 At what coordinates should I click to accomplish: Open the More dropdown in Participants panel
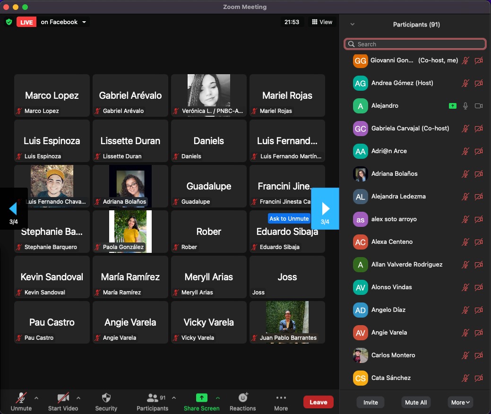(x=460, y=402)
